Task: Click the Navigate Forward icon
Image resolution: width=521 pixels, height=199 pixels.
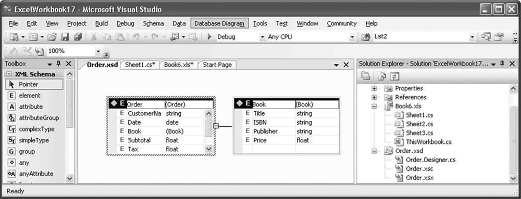Action: 193,37
